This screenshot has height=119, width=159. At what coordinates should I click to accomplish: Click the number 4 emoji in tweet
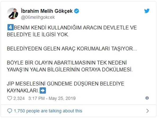[10, 27]
